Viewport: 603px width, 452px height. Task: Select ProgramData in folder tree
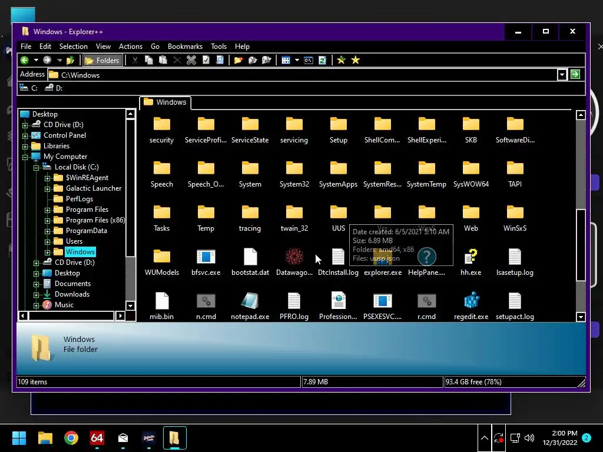(x=86, y=231)
